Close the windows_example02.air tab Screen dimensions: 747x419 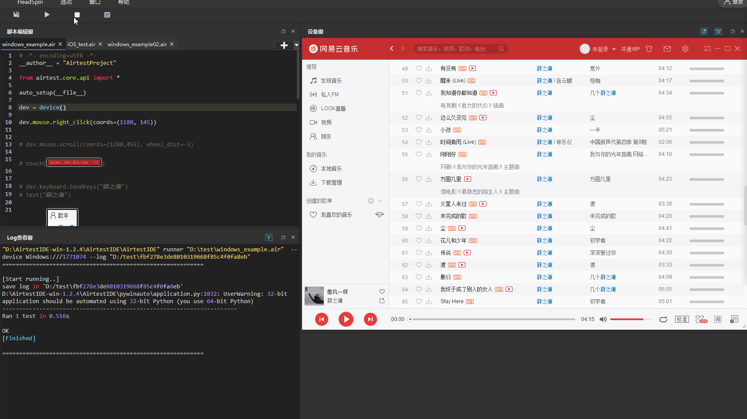click(172, 44)
